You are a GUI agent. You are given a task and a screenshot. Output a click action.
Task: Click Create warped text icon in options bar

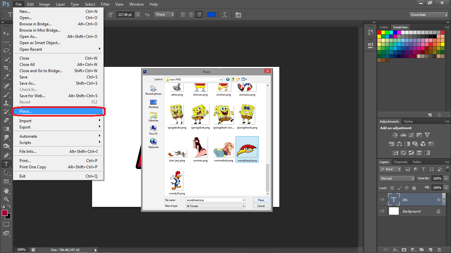225,14
